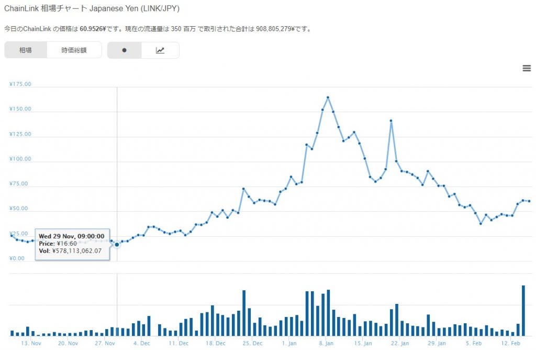Open the chart hamburger context menu
This screenshot has width=536, height=350.
527,68
